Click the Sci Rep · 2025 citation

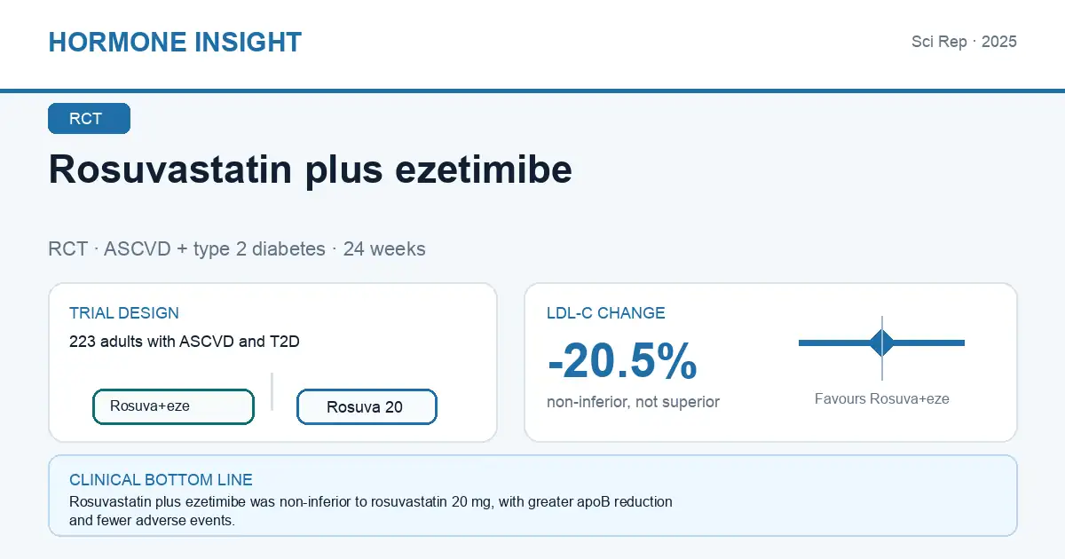pos(964,42)
